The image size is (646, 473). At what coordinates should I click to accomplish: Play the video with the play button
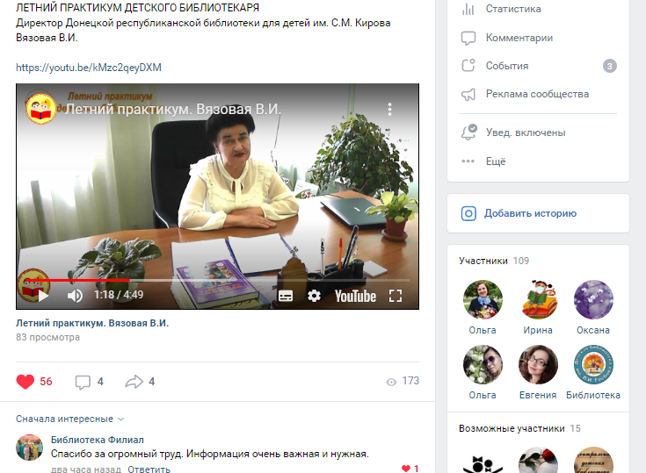(43, 296)
